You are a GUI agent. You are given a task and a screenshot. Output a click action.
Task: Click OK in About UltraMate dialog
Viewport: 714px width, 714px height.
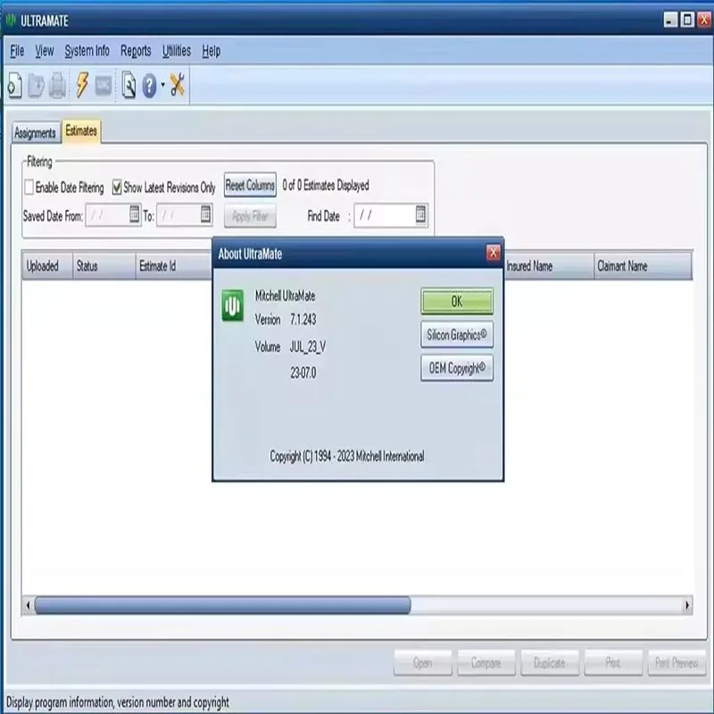[x=457, y=302]
